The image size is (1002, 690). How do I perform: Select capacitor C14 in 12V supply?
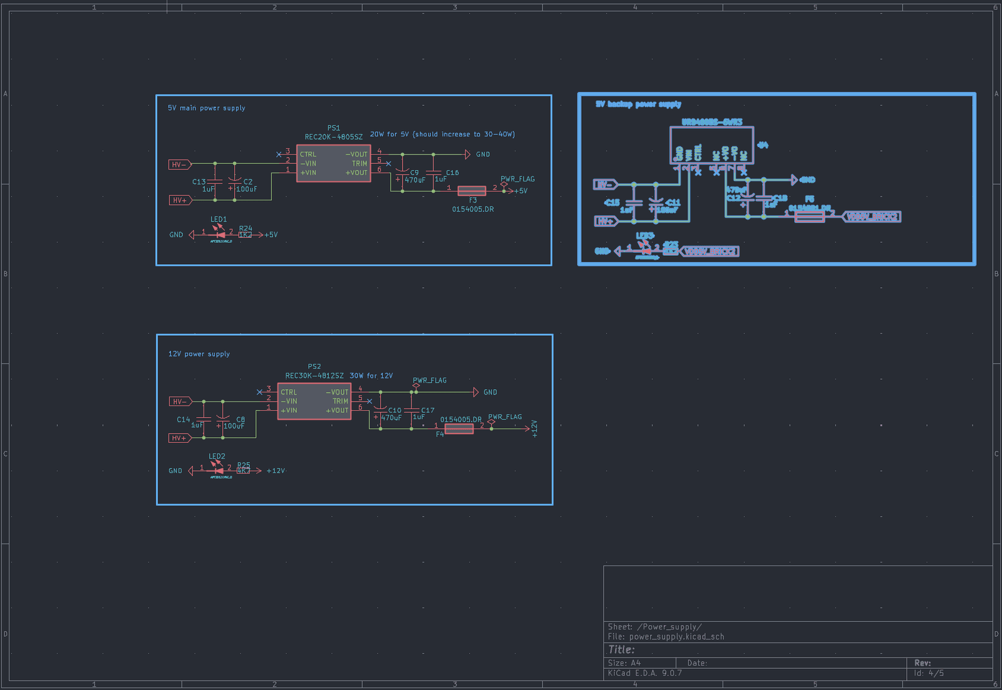[x=204, y=419]
